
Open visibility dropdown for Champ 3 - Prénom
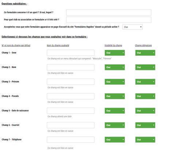(115, 82)
